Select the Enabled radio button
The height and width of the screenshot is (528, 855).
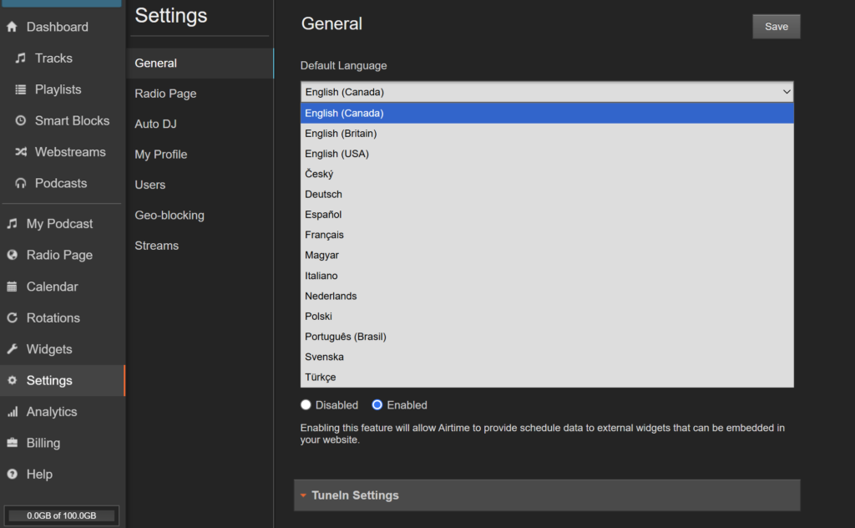377,404
